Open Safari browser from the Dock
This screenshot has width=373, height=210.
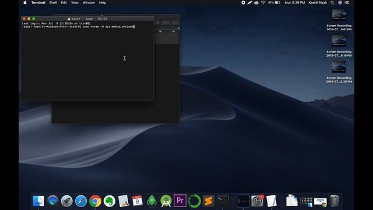(81, 201)
